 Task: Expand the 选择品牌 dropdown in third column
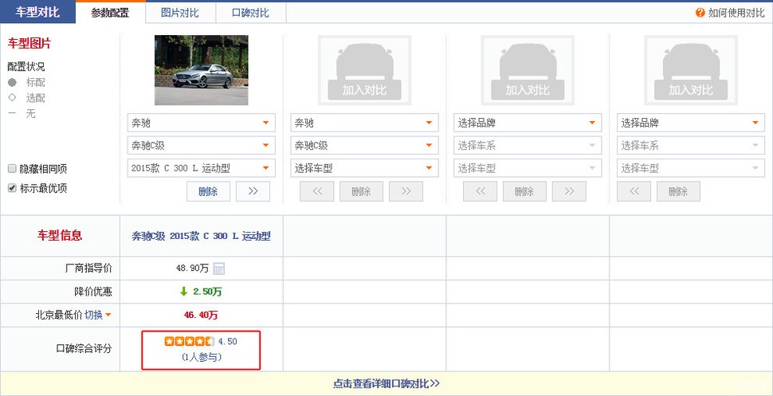[x=528, y=123]
